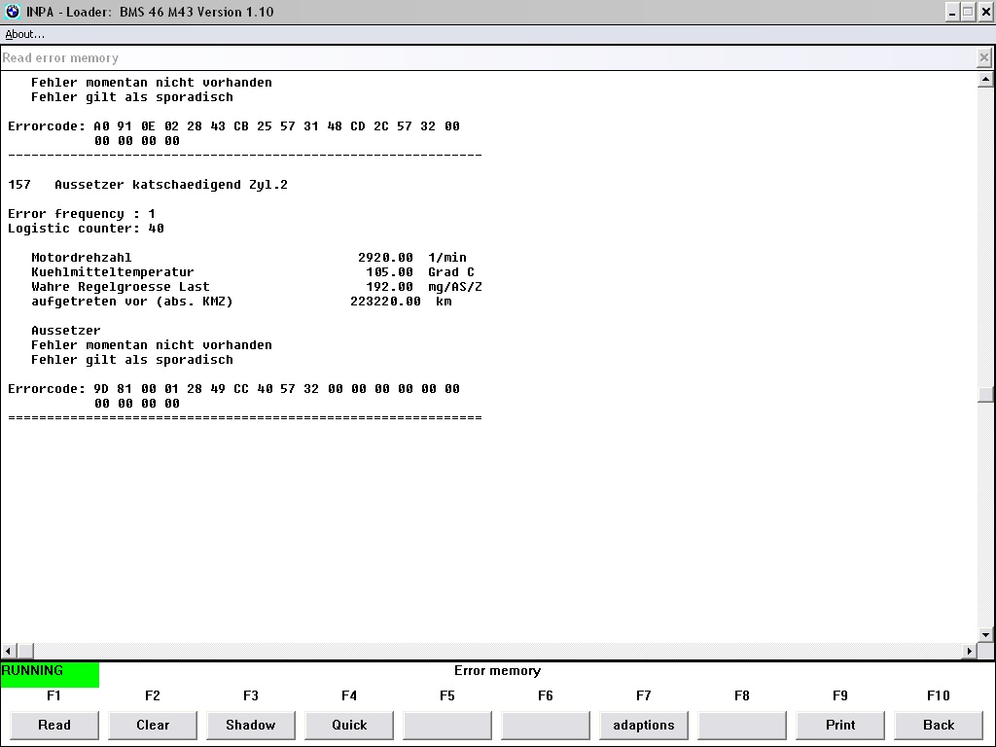Open adaptions using the F7 button
996x747 pixels.
[x=644, y=725]
